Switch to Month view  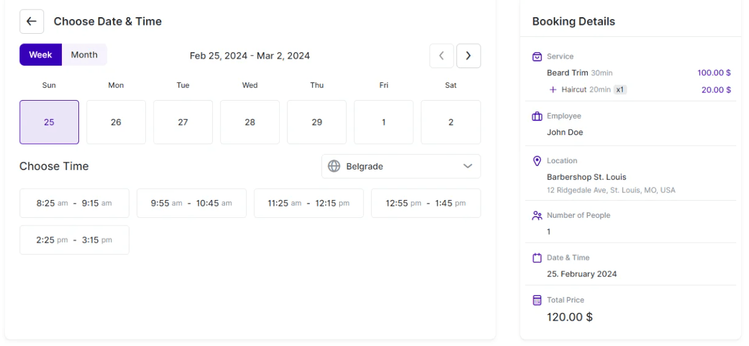pos(84,55)
